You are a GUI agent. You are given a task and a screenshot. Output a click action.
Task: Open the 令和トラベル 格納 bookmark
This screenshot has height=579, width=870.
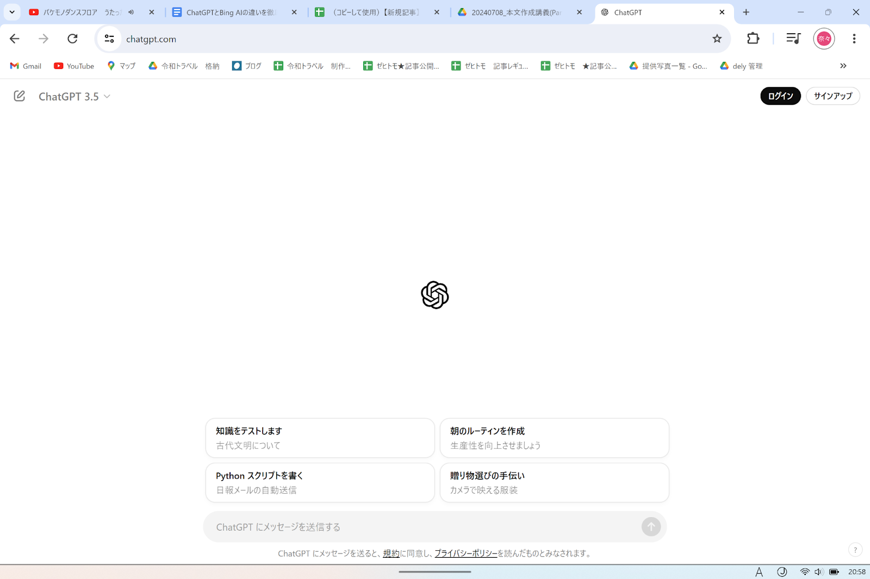point(184,66)
